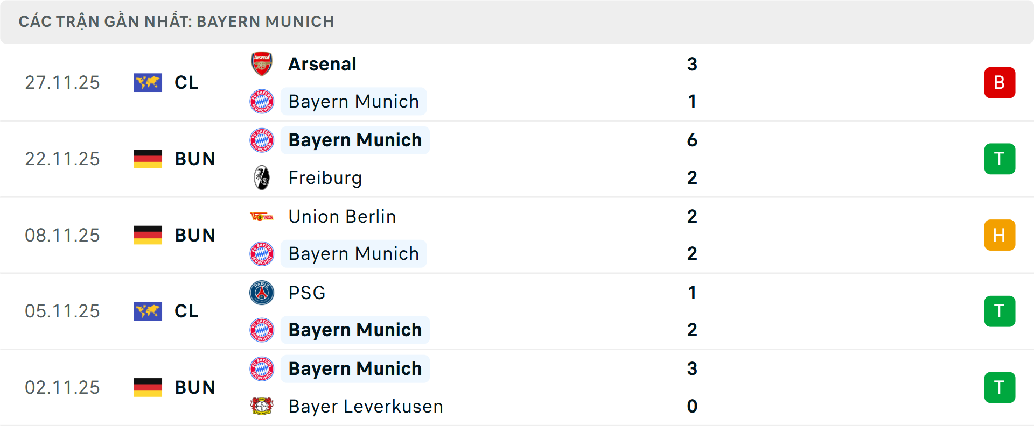Click the German flag for the 02.11.25 match

(148, 387)
